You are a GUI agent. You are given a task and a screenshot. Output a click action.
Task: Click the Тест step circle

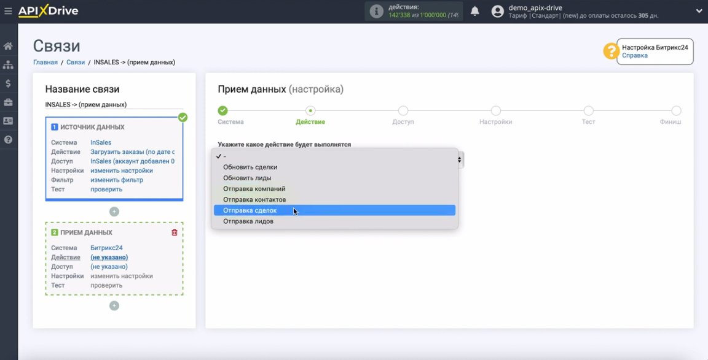tap(588, 111)
